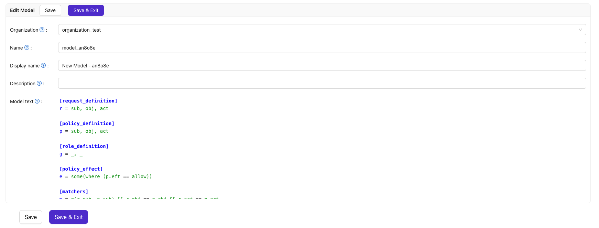Click the [request_definition] line in editor
This screenshot has height=228, width=599.
click(88, 101)
